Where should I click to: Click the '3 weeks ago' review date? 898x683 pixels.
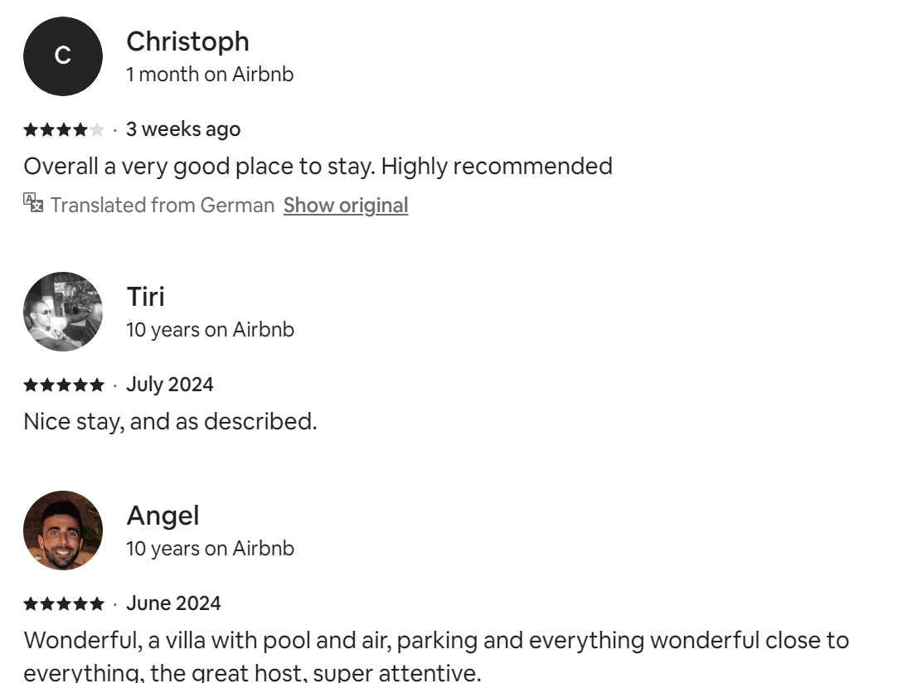coord(183,129)
